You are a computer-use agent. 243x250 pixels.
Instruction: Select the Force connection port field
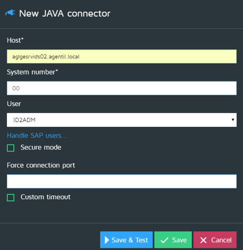point(122,181)
